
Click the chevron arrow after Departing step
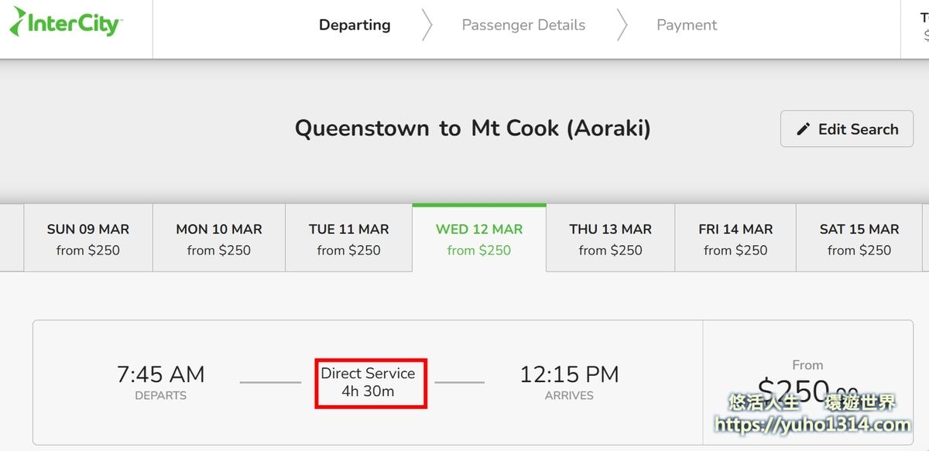coord(427,26)
